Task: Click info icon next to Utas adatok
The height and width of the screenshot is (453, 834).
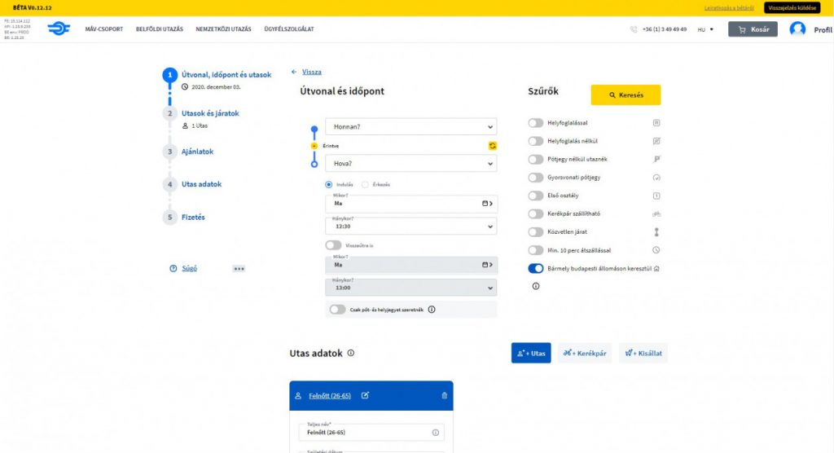Action: click(350, 354)
